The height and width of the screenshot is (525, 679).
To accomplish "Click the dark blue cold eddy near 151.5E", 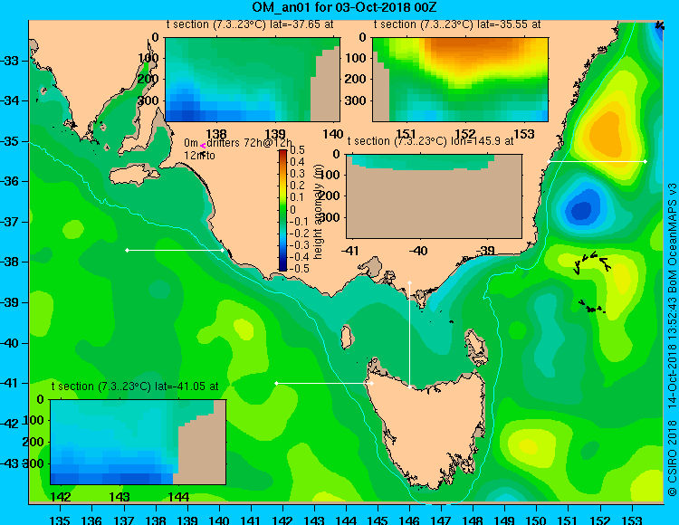I will pyautogui.click(x=581, y=209).
